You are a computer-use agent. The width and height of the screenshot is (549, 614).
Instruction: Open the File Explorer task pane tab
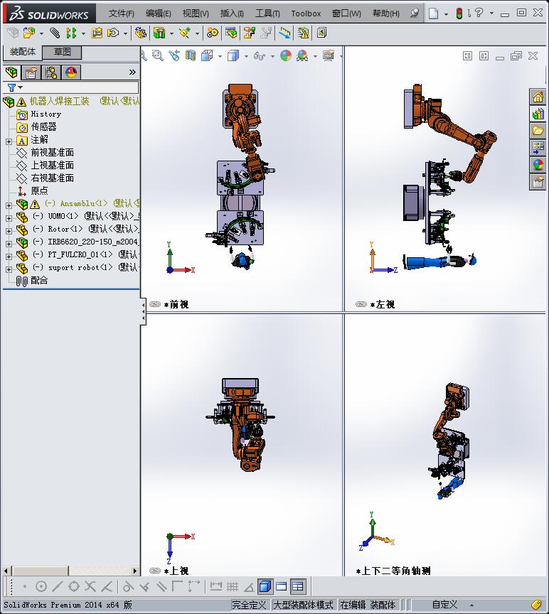pos(538,131)
